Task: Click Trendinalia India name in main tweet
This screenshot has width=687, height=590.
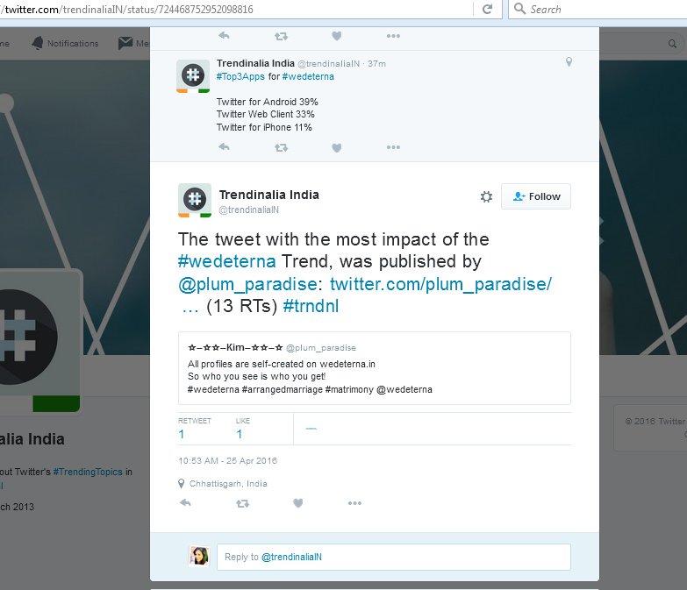Action: point(269,195)
